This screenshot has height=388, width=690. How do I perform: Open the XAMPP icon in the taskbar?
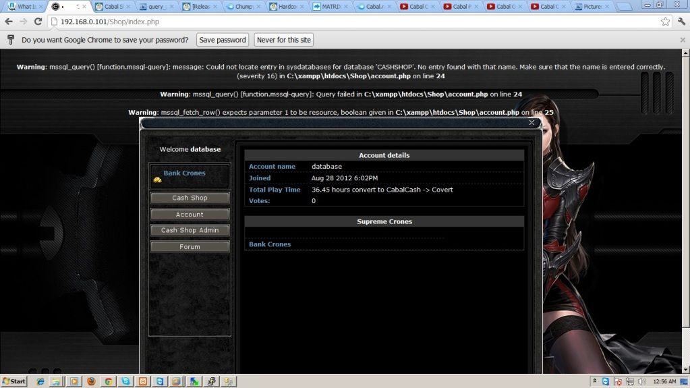click(142, 381)
